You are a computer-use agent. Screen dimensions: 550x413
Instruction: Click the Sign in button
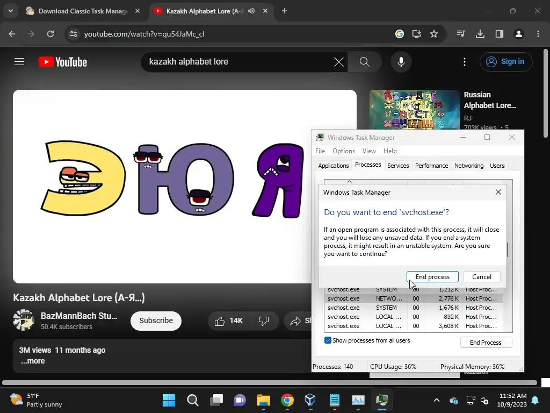click(506, 62)
